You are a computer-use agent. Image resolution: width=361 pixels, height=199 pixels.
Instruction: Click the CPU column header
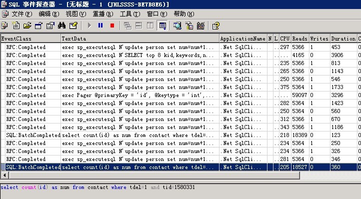click(285, 38)
